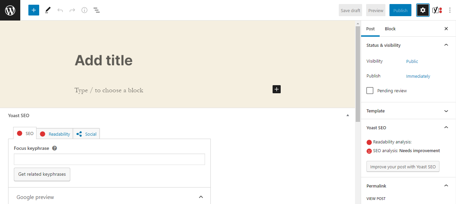This screenshot has width=456, height=204.
Task: Click the black add block button in editor
Action: point(277,89)
